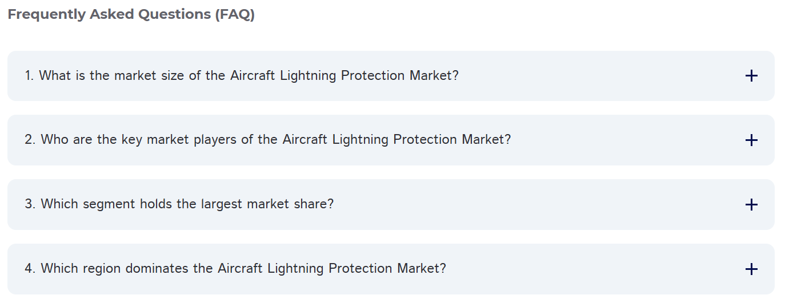Click the plus icon for dominant region question
This screenshot has height=303, width=785.
751,269
